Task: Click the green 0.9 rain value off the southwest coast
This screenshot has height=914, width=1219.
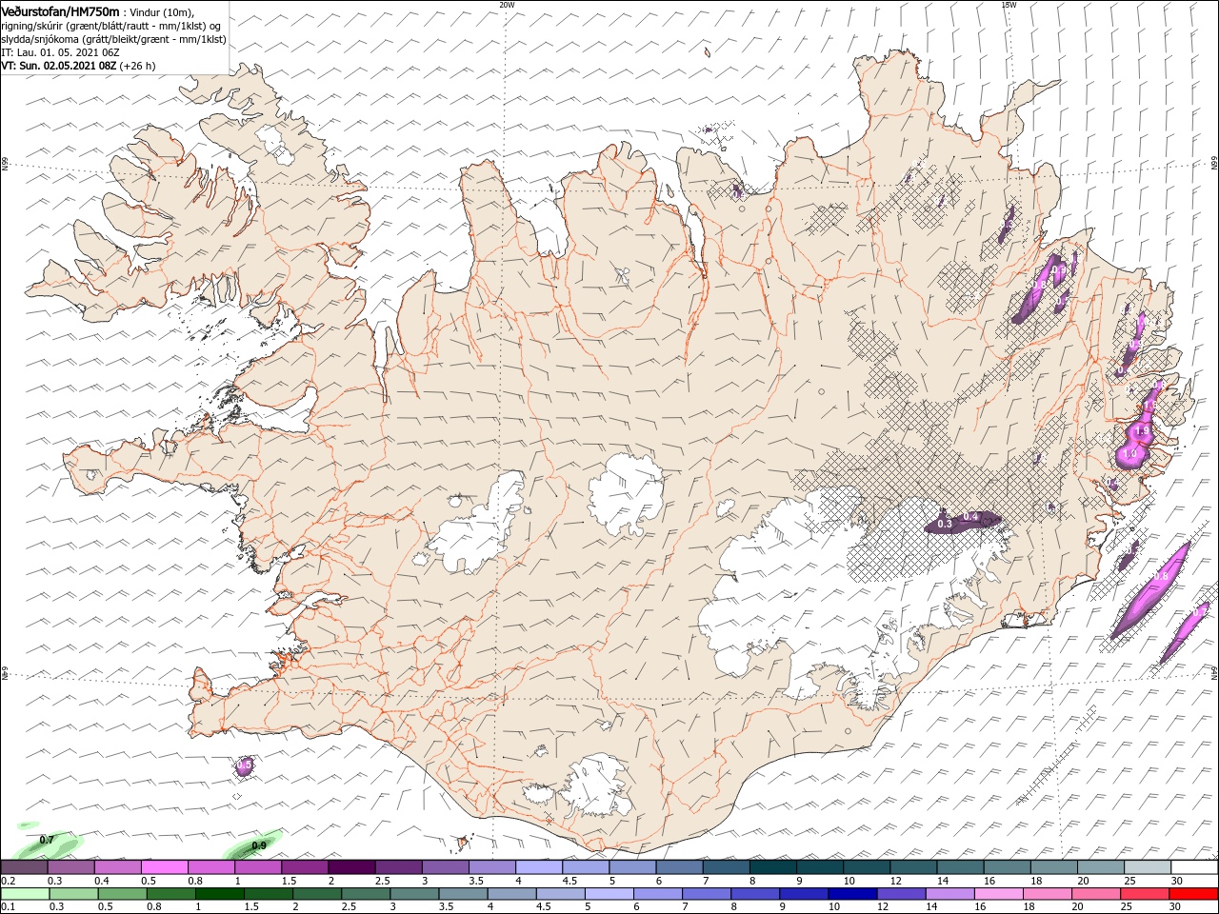Action: coord(258,845)
